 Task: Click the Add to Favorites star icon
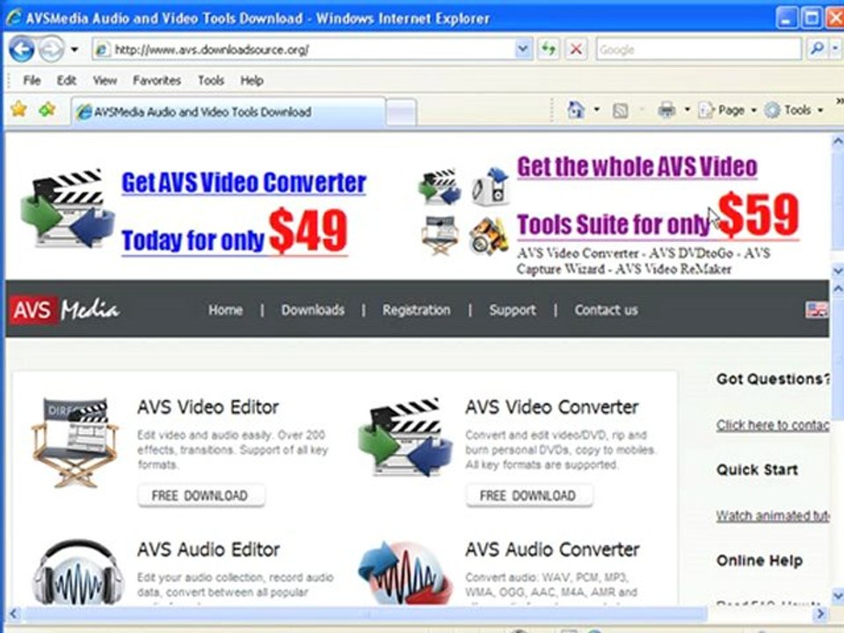pyautogui.click(x=47, y=110)
